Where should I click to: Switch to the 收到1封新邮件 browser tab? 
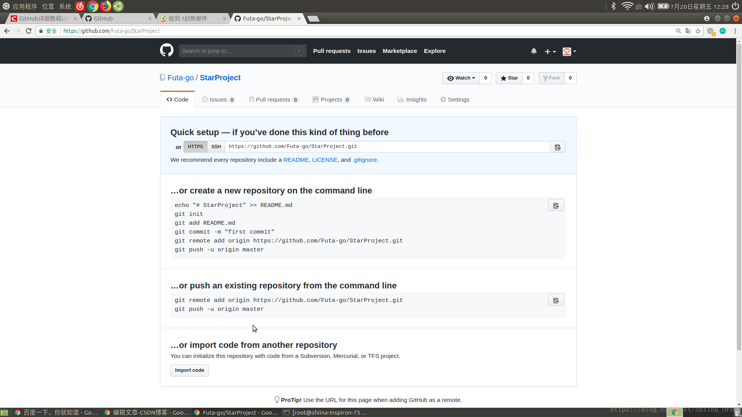pyautogui.click(x=192, y=19)
